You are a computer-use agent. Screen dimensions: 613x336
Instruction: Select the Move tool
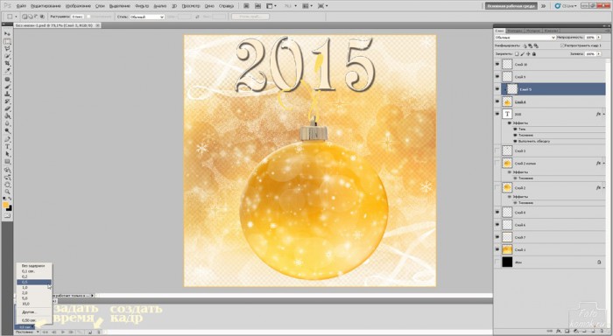(7, 34)
